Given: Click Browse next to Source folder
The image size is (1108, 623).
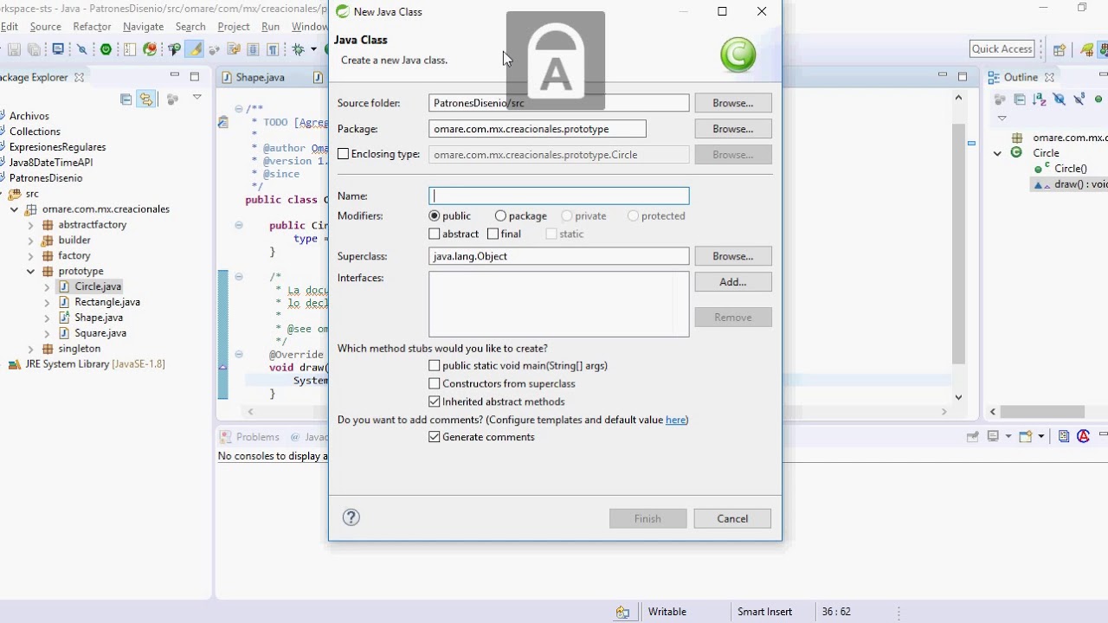Looking at the screenshot, I should point(732,103).
